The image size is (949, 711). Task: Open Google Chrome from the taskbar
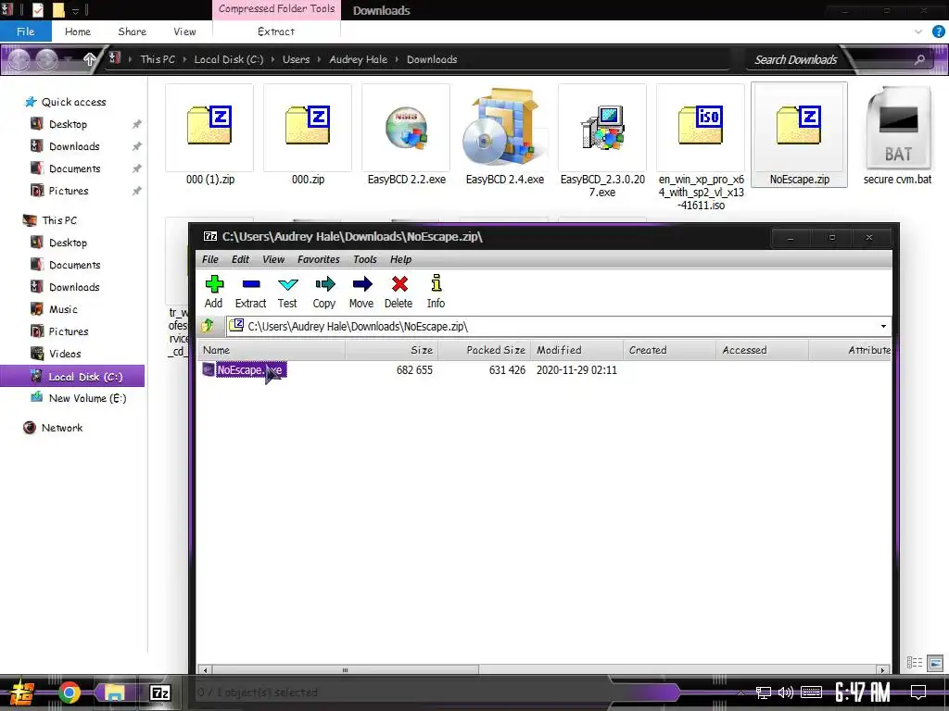pos(69,692)
